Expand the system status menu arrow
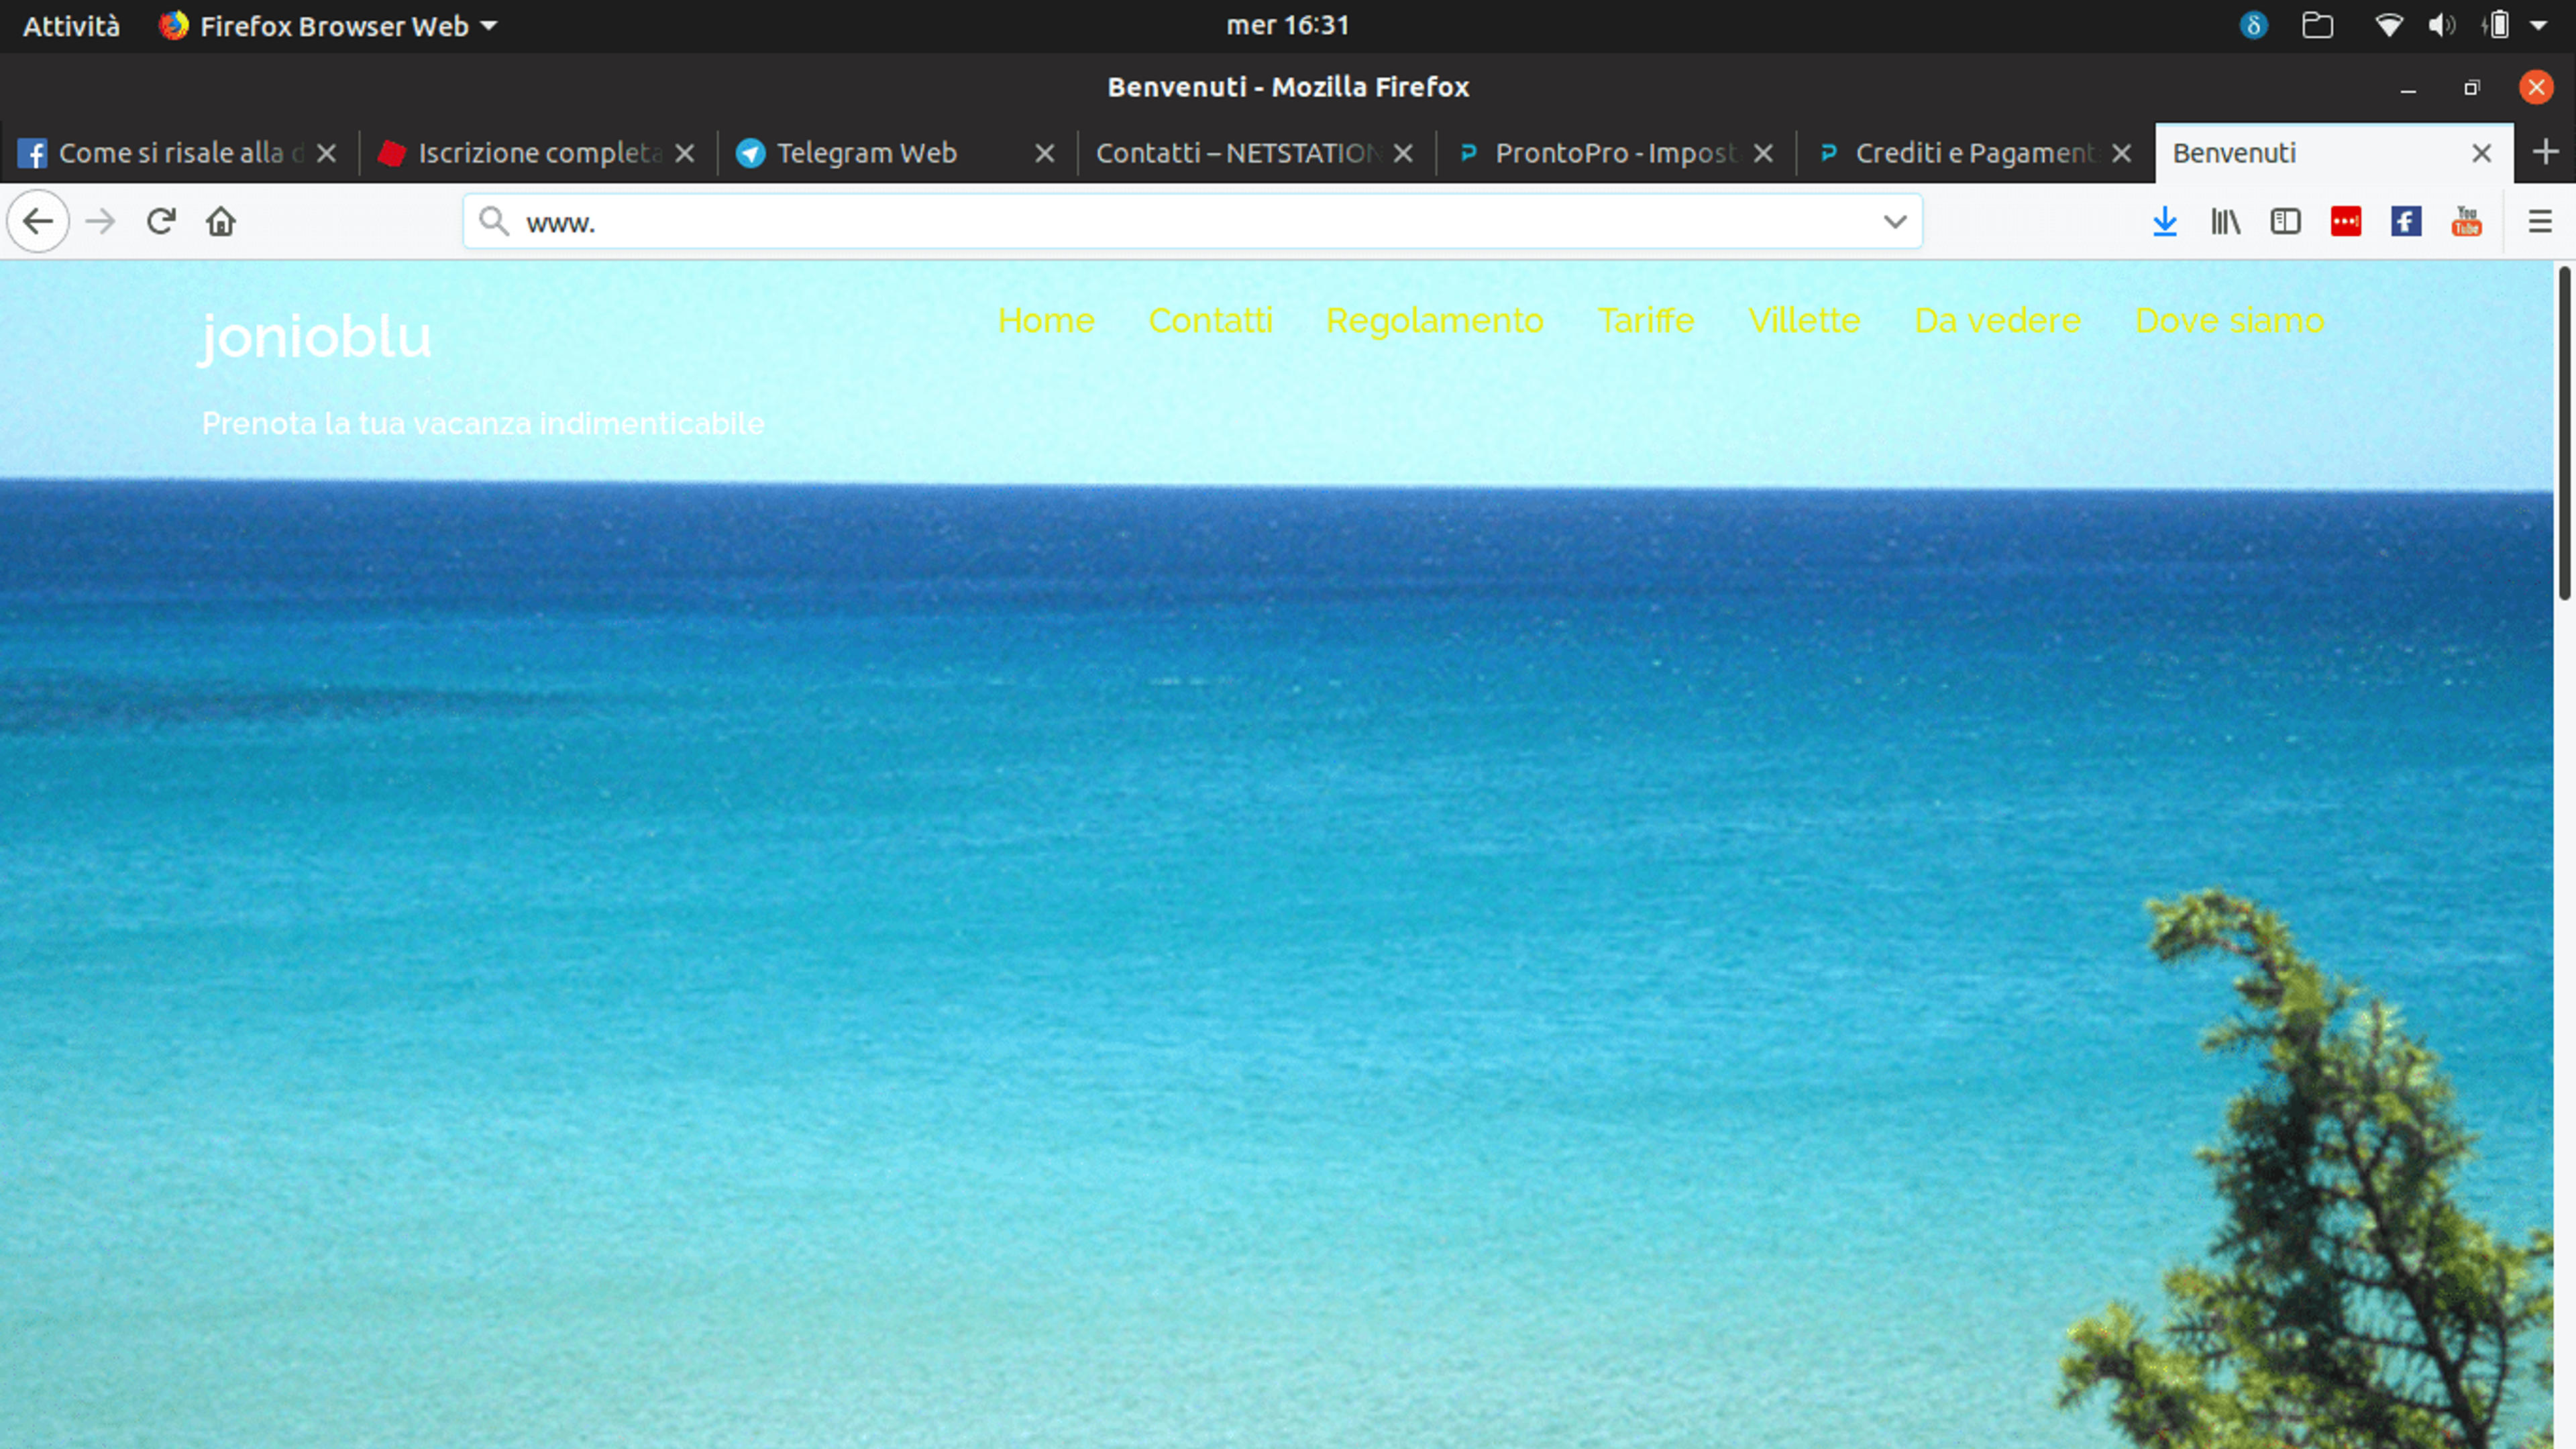This screenshot has height=1449, width=2576. [2538, 26]
